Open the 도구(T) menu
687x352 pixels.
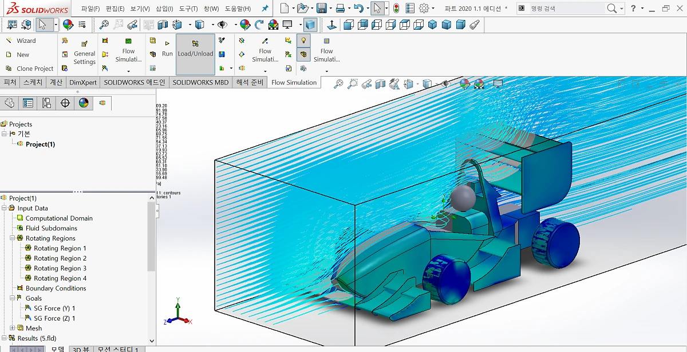[x=188, y=9]
